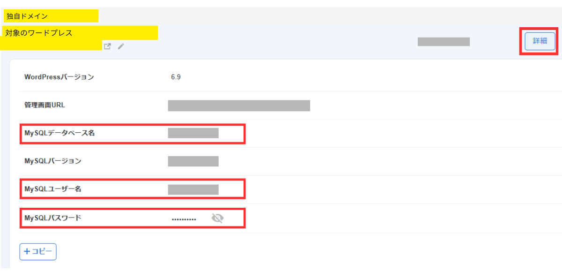Image resolution: width=562 pixels, height=272 pixels.
Task: Toggle MySQL password visibility eye icon
Action: 217,218
